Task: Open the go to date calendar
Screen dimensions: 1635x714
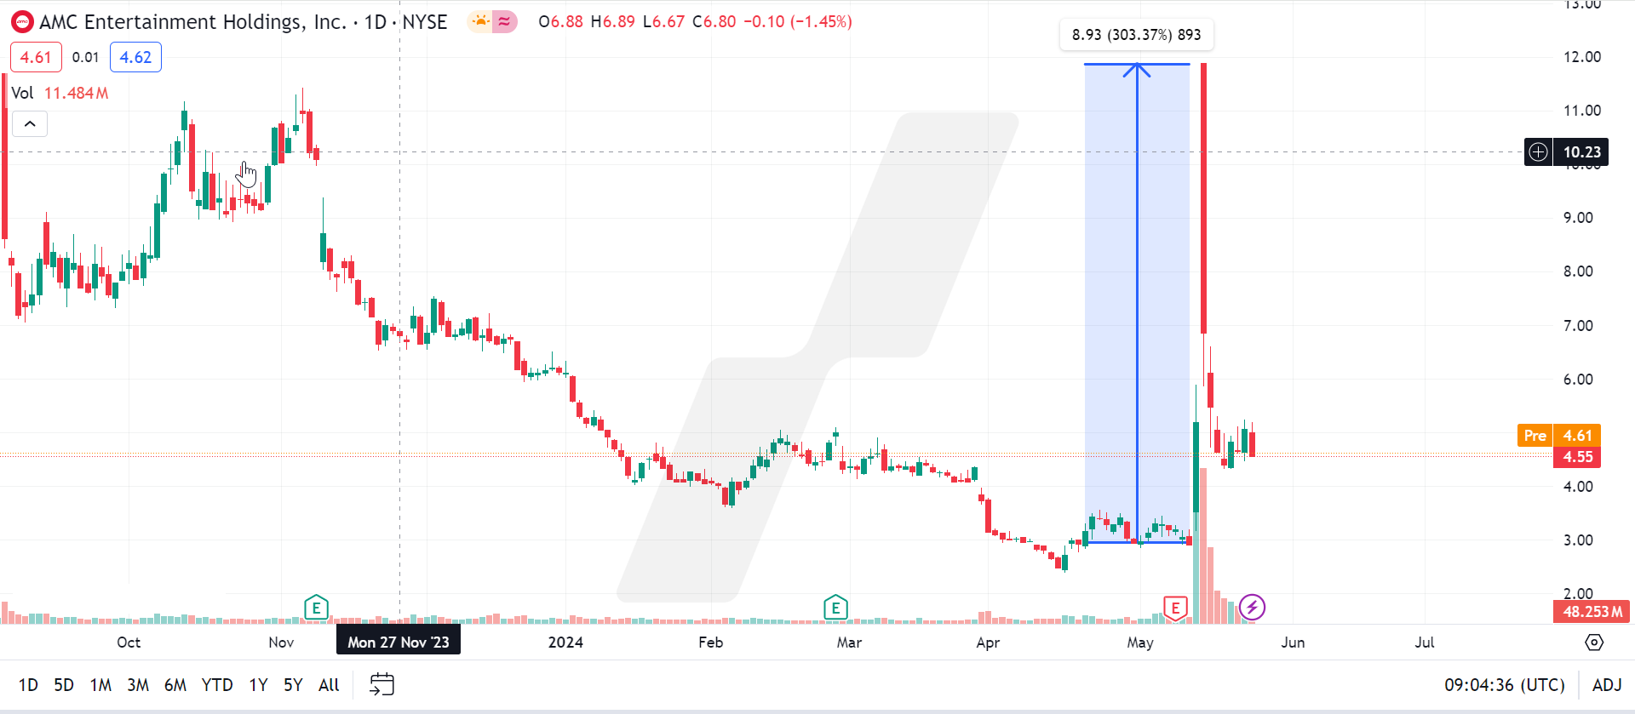Action: point(381,684)
